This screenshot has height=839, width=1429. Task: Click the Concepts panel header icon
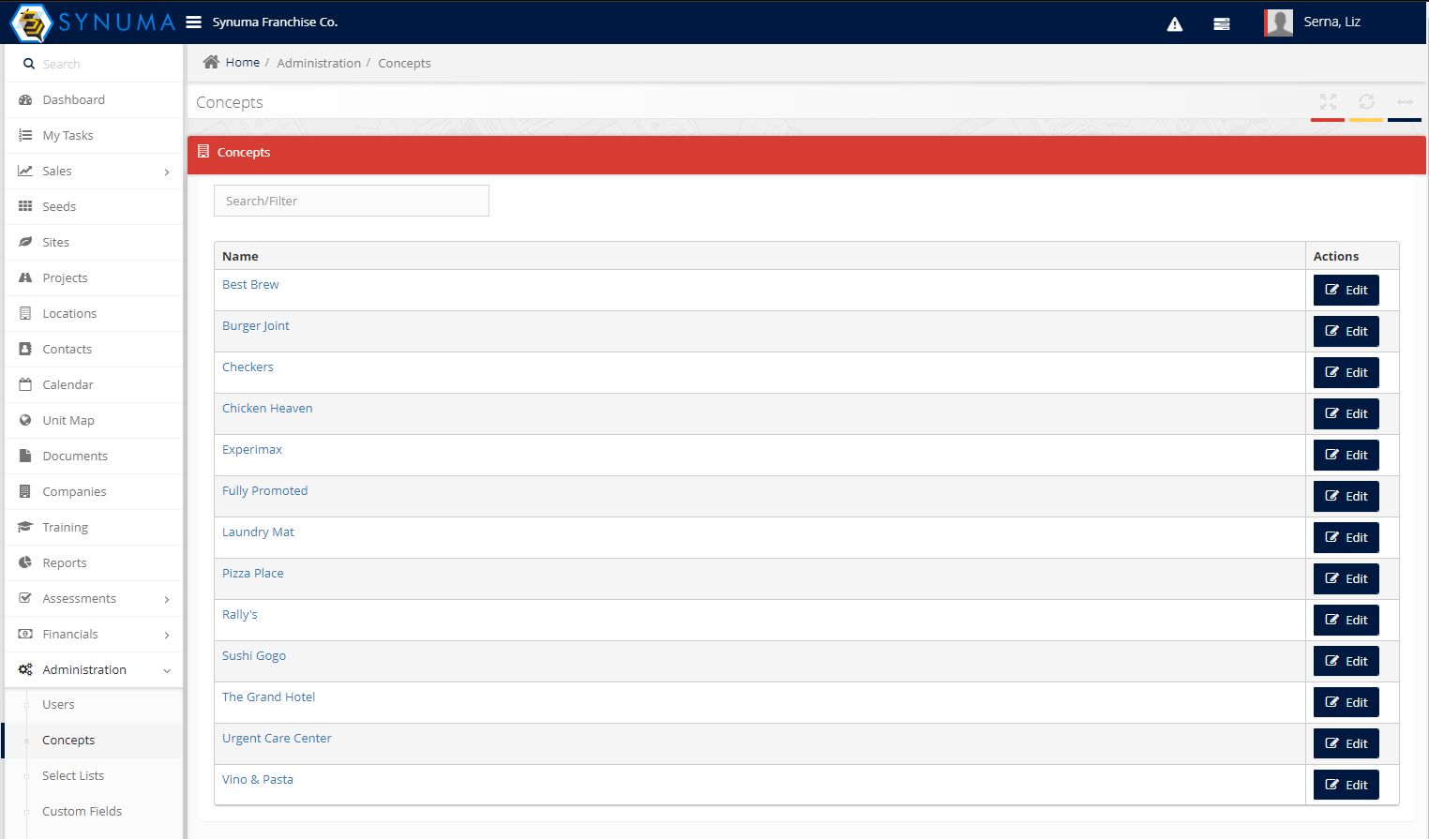[203, 152]
